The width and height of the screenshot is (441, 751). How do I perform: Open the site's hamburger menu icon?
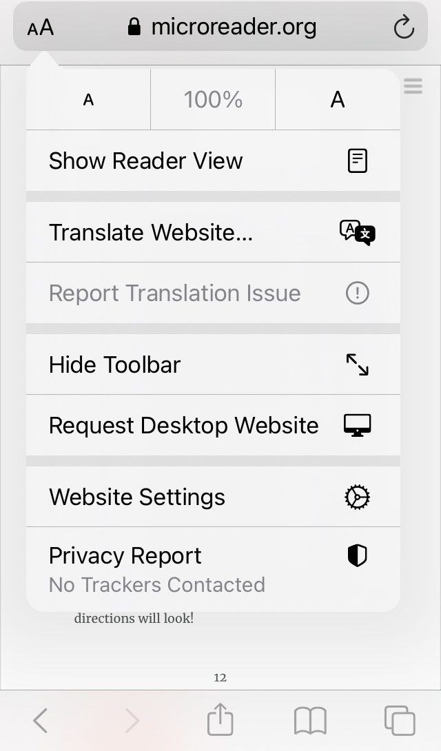[x=413, y=86]
